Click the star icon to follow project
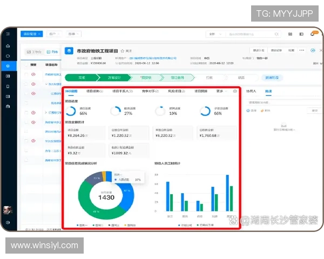The width and height of the screenshot is (324, 259). [123, 50]
